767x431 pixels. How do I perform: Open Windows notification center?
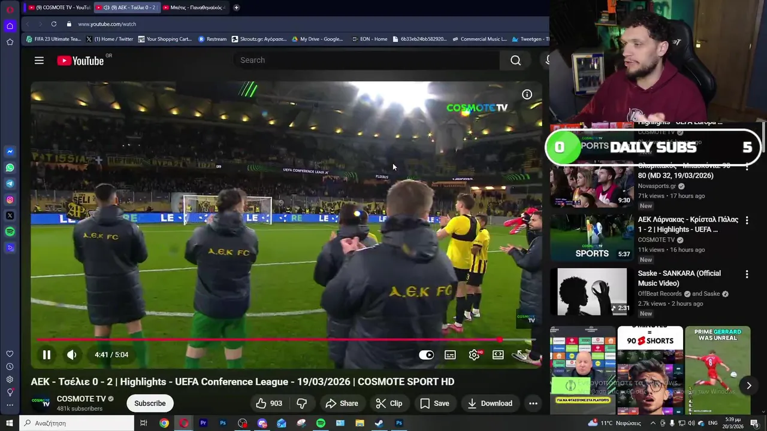coord(754,423)
